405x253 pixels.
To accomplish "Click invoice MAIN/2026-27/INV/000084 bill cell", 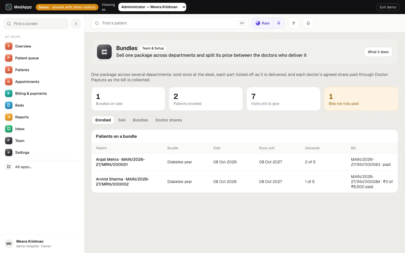I will tap(372, 182).
